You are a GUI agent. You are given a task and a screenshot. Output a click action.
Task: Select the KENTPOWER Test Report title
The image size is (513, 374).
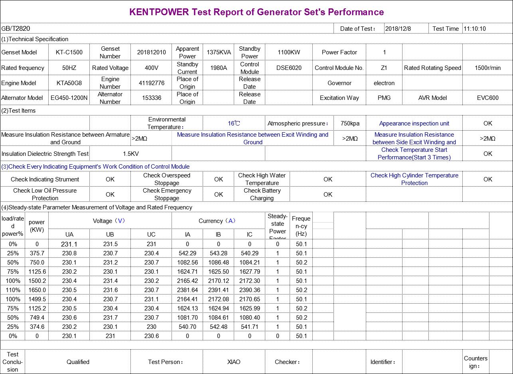(x=256, y=12)
